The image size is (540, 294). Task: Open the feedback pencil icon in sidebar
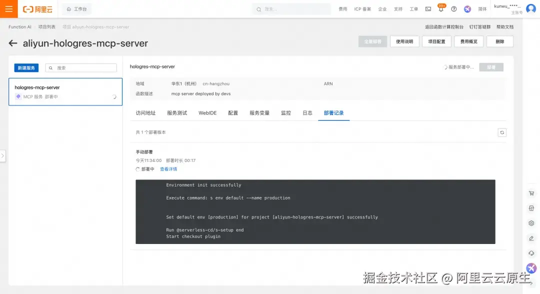pyautogui.click(x=531, y=238)
